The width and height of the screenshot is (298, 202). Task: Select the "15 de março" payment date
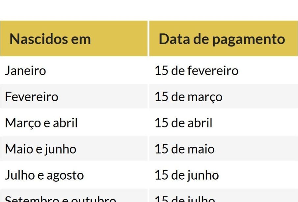tap(188, 97)
